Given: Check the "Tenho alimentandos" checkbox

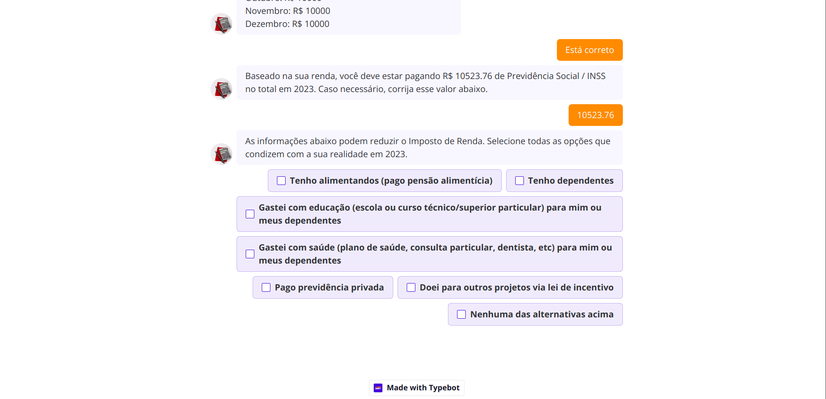Looking at the screenshot, I should pyautogui.click(x=281, y=181).
